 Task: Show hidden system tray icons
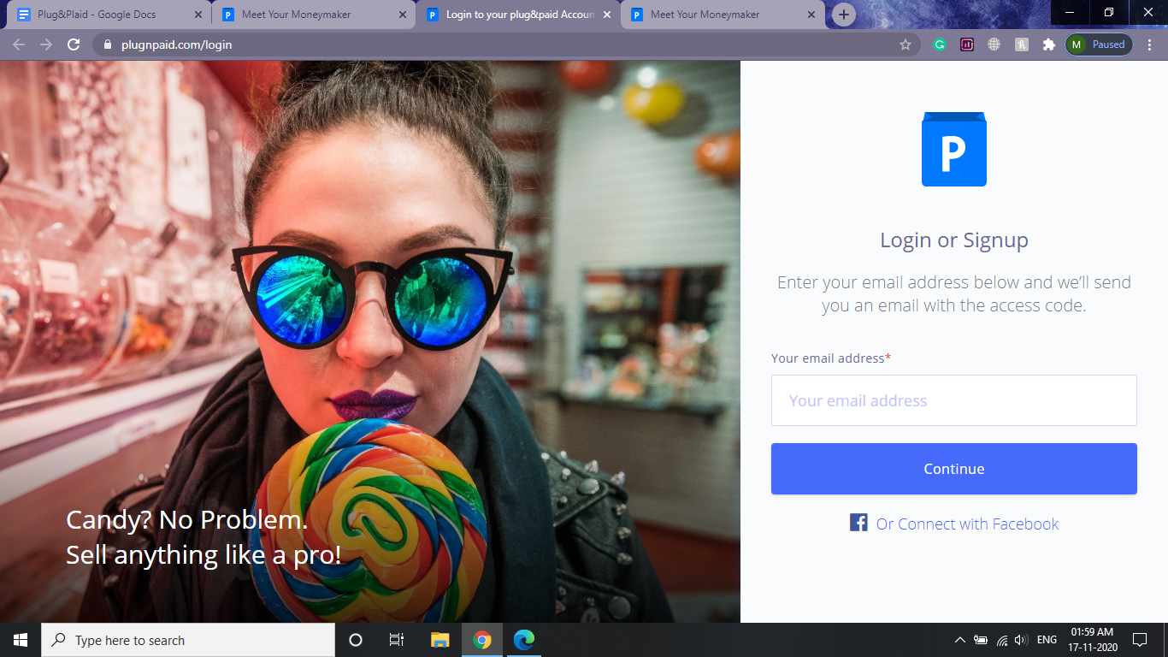(960, 640)
